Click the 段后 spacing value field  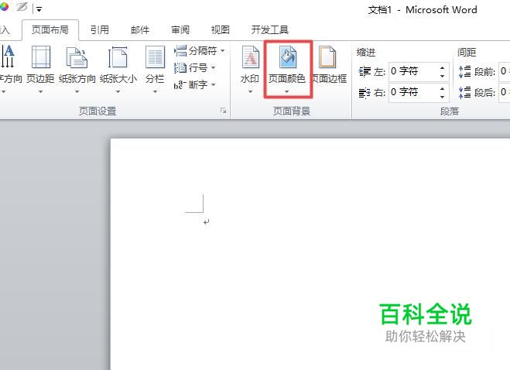tap(505, 92)
